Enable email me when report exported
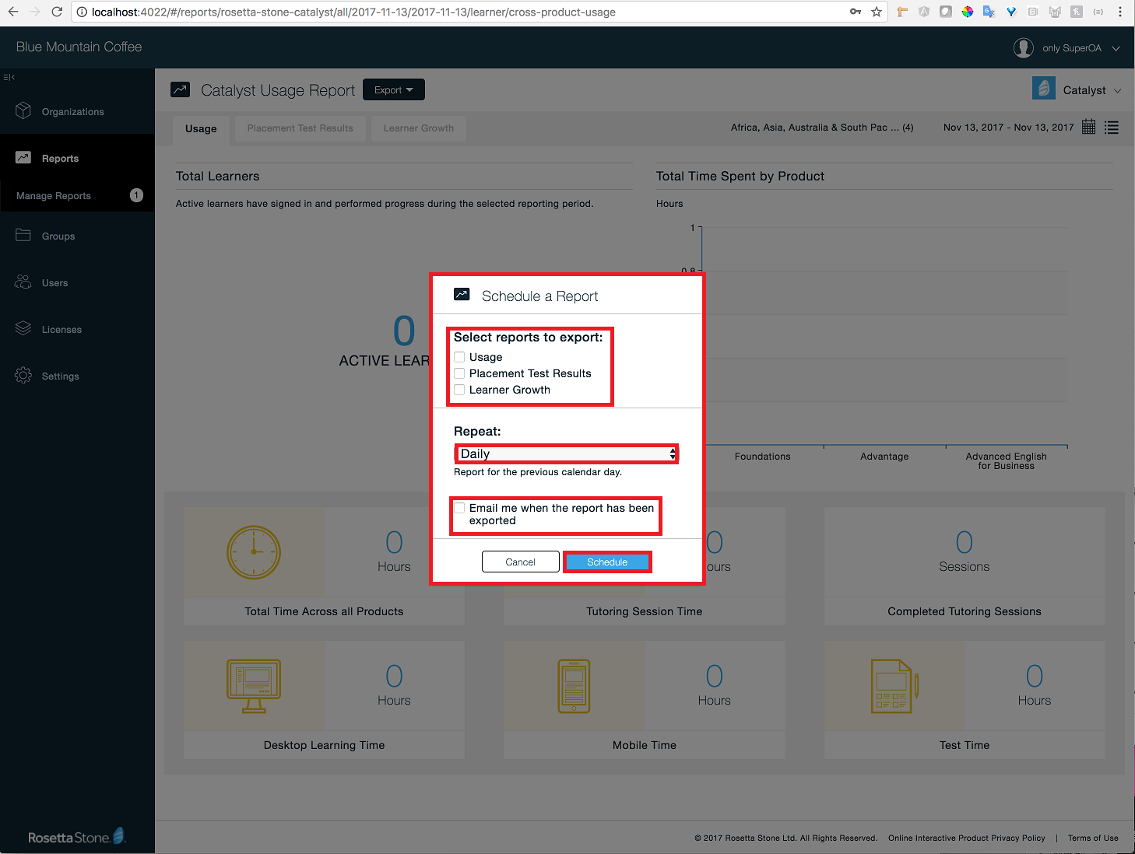The height and width of the screenshot is (854, 1135). point(459,508)
